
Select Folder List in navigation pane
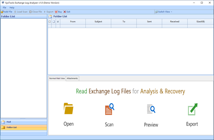pos(24,127)
